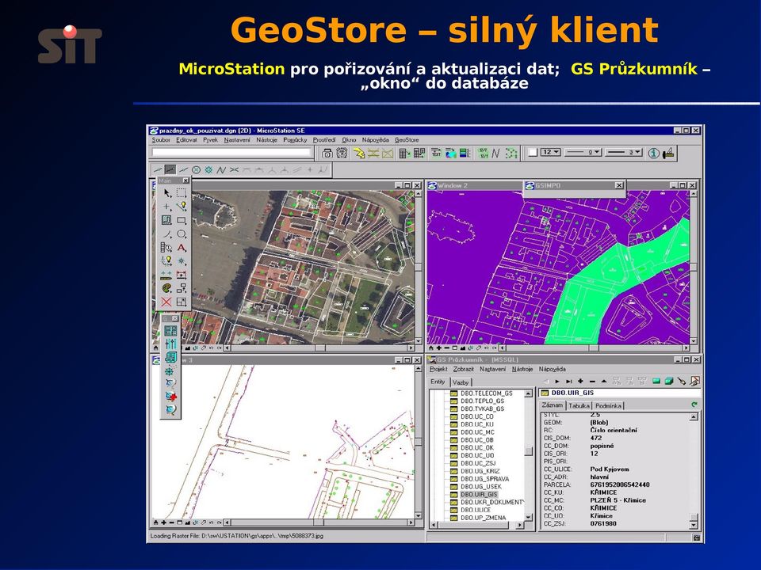The image size is (761, 570).
Task: Click the plus add-record icon in GS Průzkumník
Action: (580, 382)
